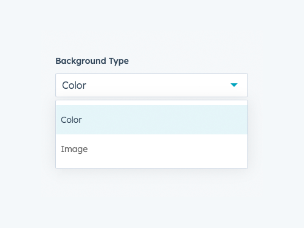Pick Image as background type
The width and height of the screenshot is (304, 228).
tap(151, 149)
